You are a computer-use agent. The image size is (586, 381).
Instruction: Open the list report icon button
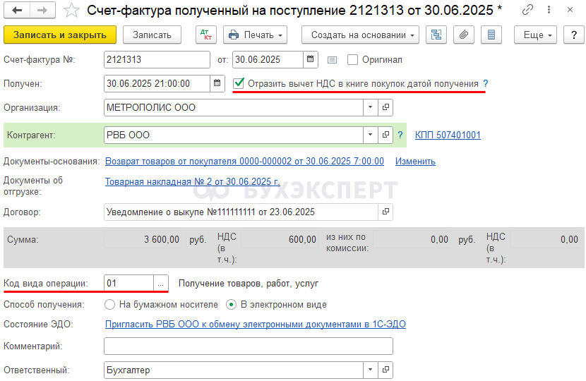click(x=491, y=35)
